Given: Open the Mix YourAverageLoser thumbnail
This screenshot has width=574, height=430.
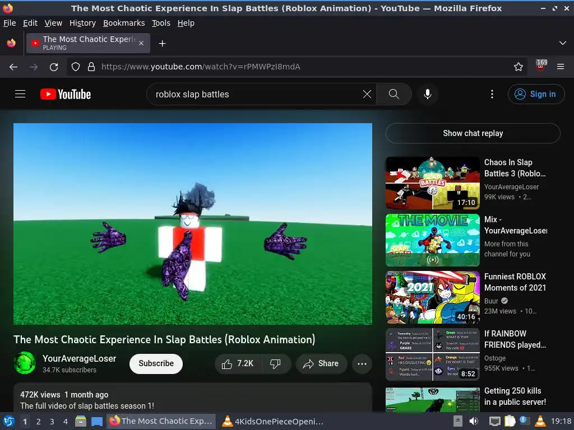Looking at the screenshot, I should click(x=432, y=240).
